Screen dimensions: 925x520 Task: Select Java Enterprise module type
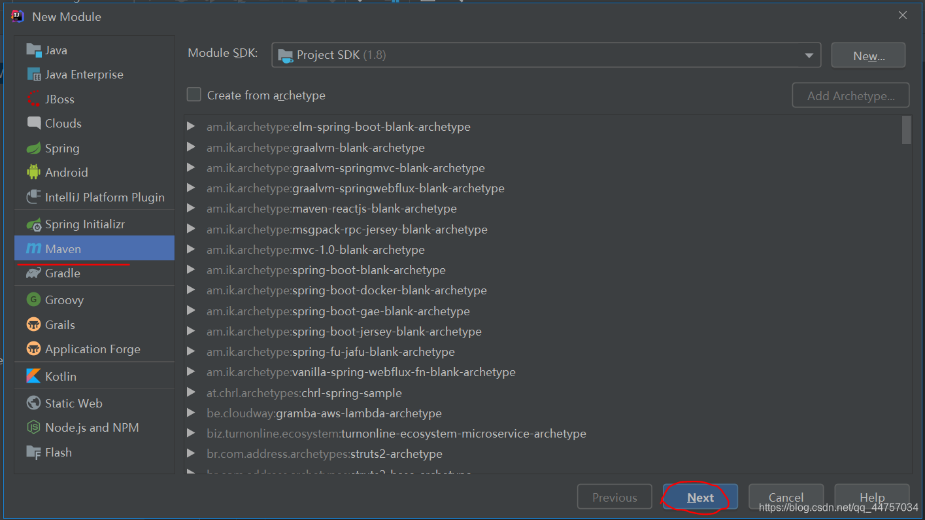(94, 75)
